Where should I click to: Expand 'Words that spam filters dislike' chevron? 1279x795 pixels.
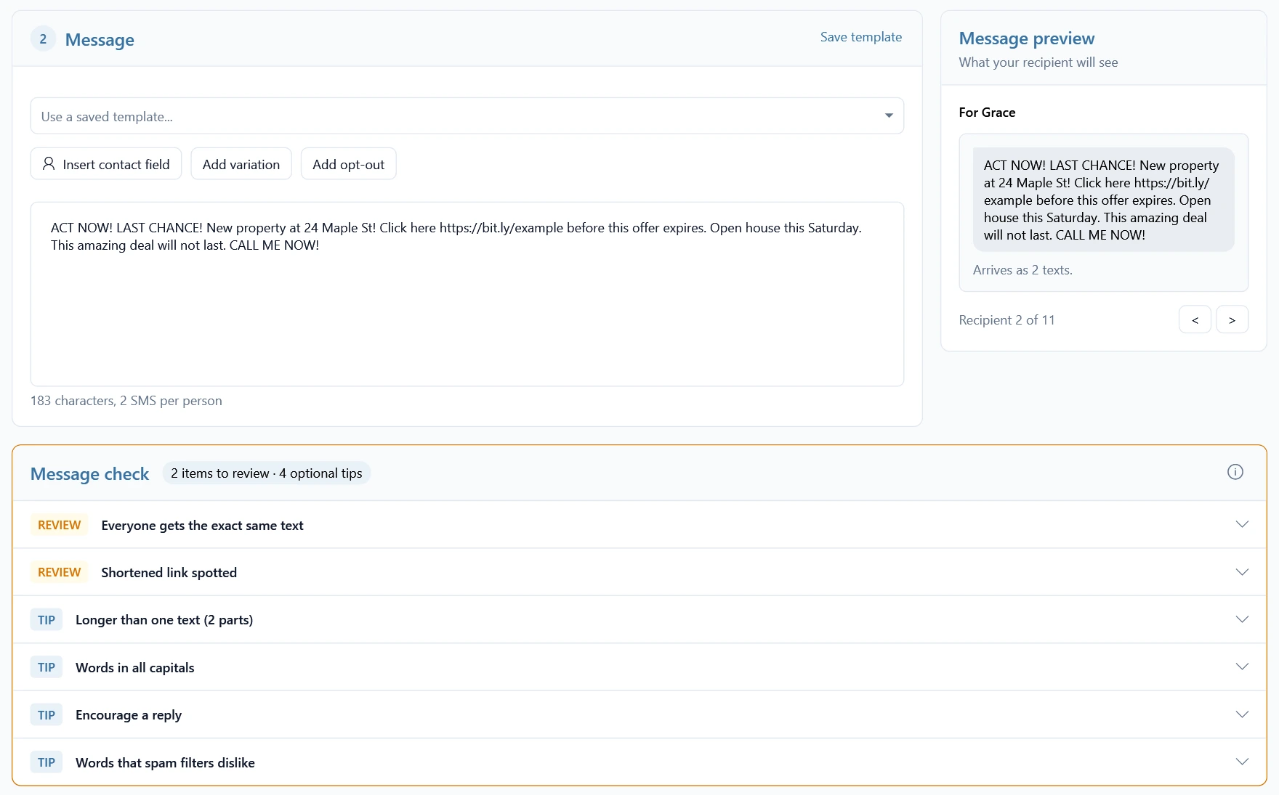coord(1242,762)
